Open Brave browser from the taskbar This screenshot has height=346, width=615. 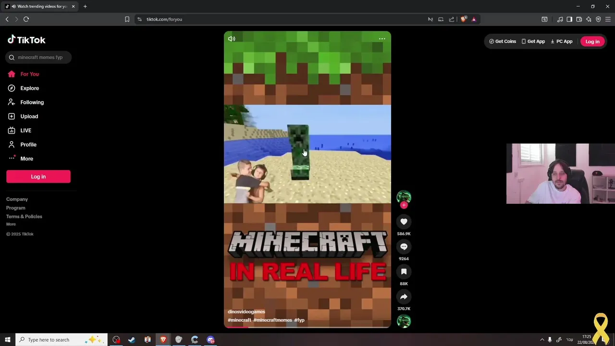pos(163,340)
